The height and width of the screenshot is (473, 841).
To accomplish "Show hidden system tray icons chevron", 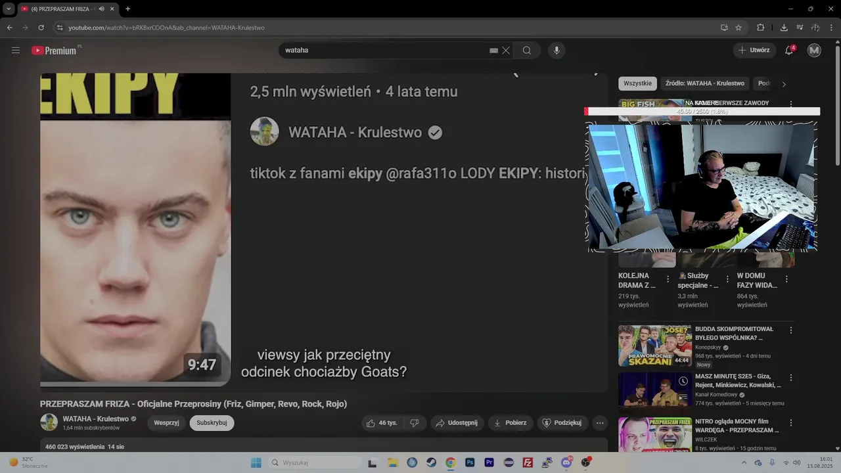I will [x=744, y=462].
